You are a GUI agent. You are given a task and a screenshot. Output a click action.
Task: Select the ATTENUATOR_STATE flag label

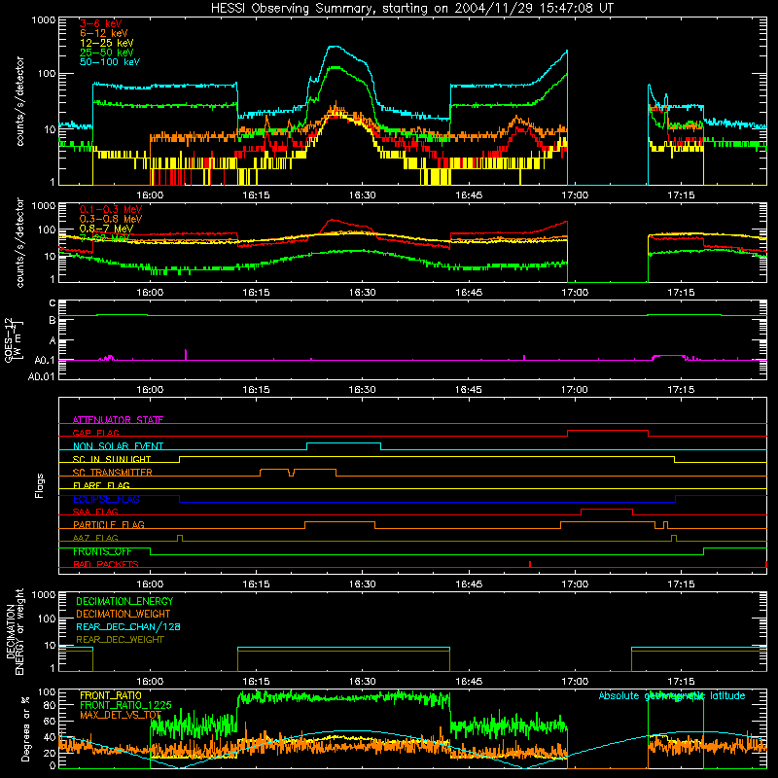coord(118,420)
